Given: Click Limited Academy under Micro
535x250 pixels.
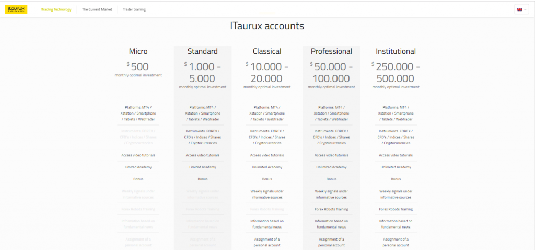Looking at the screenshot, I should click(x=138, y=167).
